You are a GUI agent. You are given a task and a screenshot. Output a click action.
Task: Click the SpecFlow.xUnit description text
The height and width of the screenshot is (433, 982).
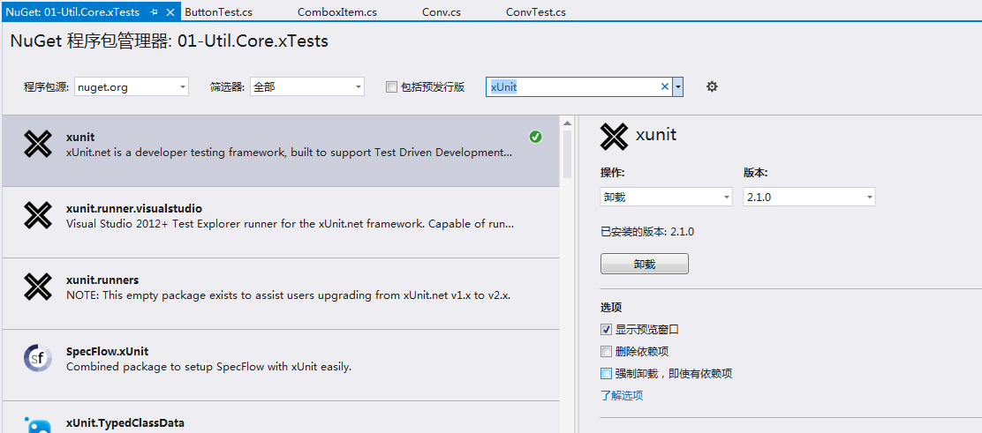click(208, 367)
